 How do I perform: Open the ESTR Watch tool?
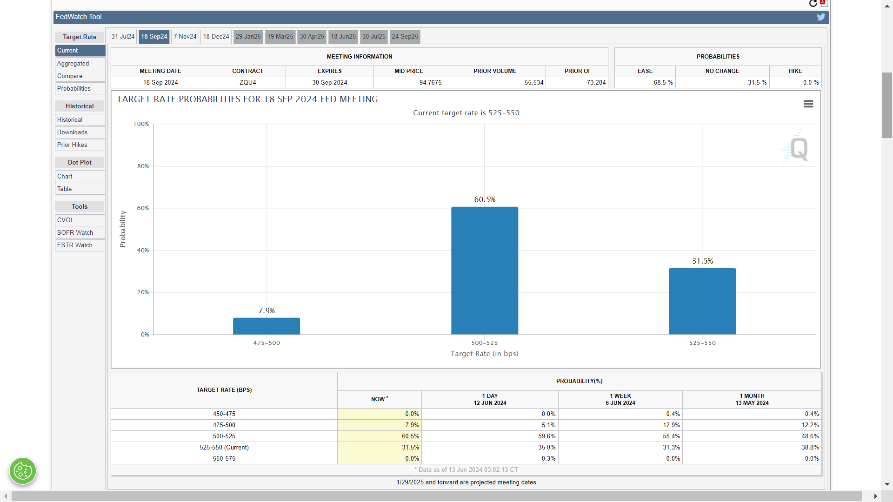point(80,245)
